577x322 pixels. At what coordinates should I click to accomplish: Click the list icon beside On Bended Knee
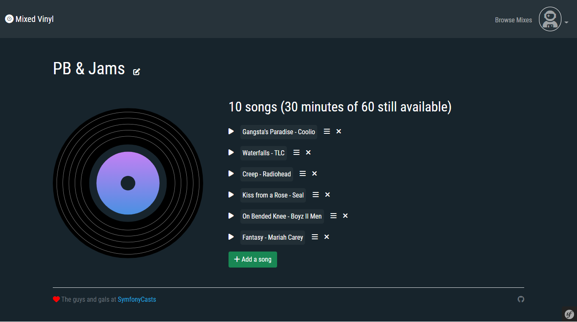click(x=333, y=215)
